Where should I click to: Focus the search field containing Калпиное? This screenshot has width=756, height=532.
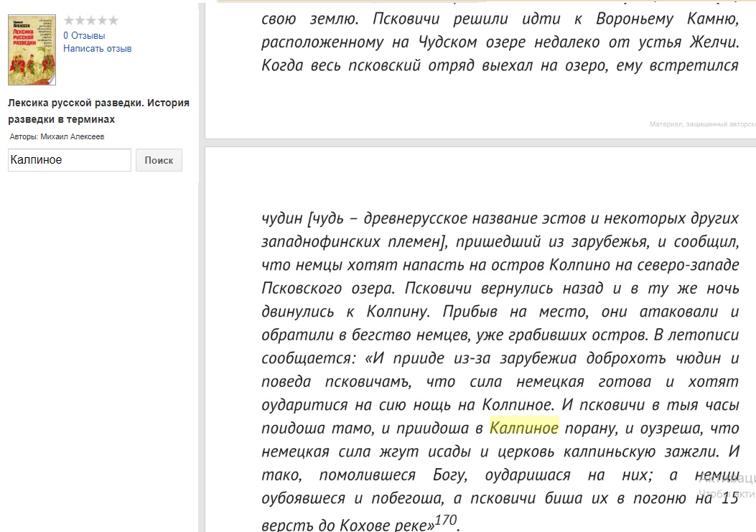pos(69,160)
